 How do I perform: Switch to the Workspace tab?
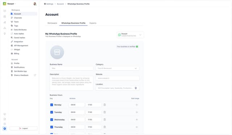52,23
